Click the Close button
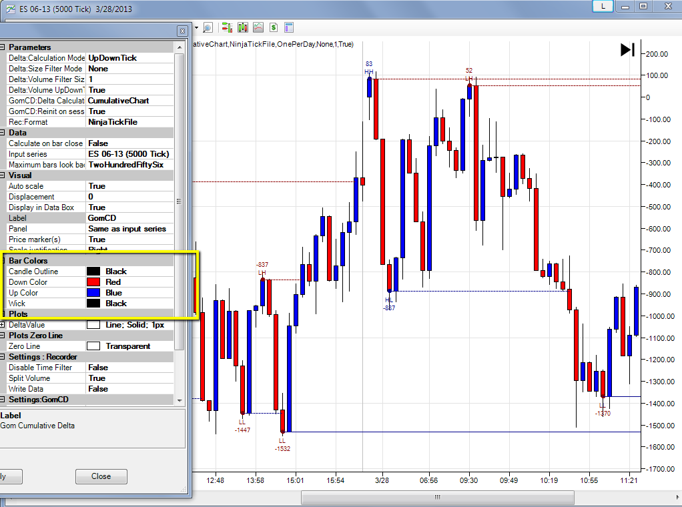The image size is (682, 507). pyautogui.click(x=101, y=476)
